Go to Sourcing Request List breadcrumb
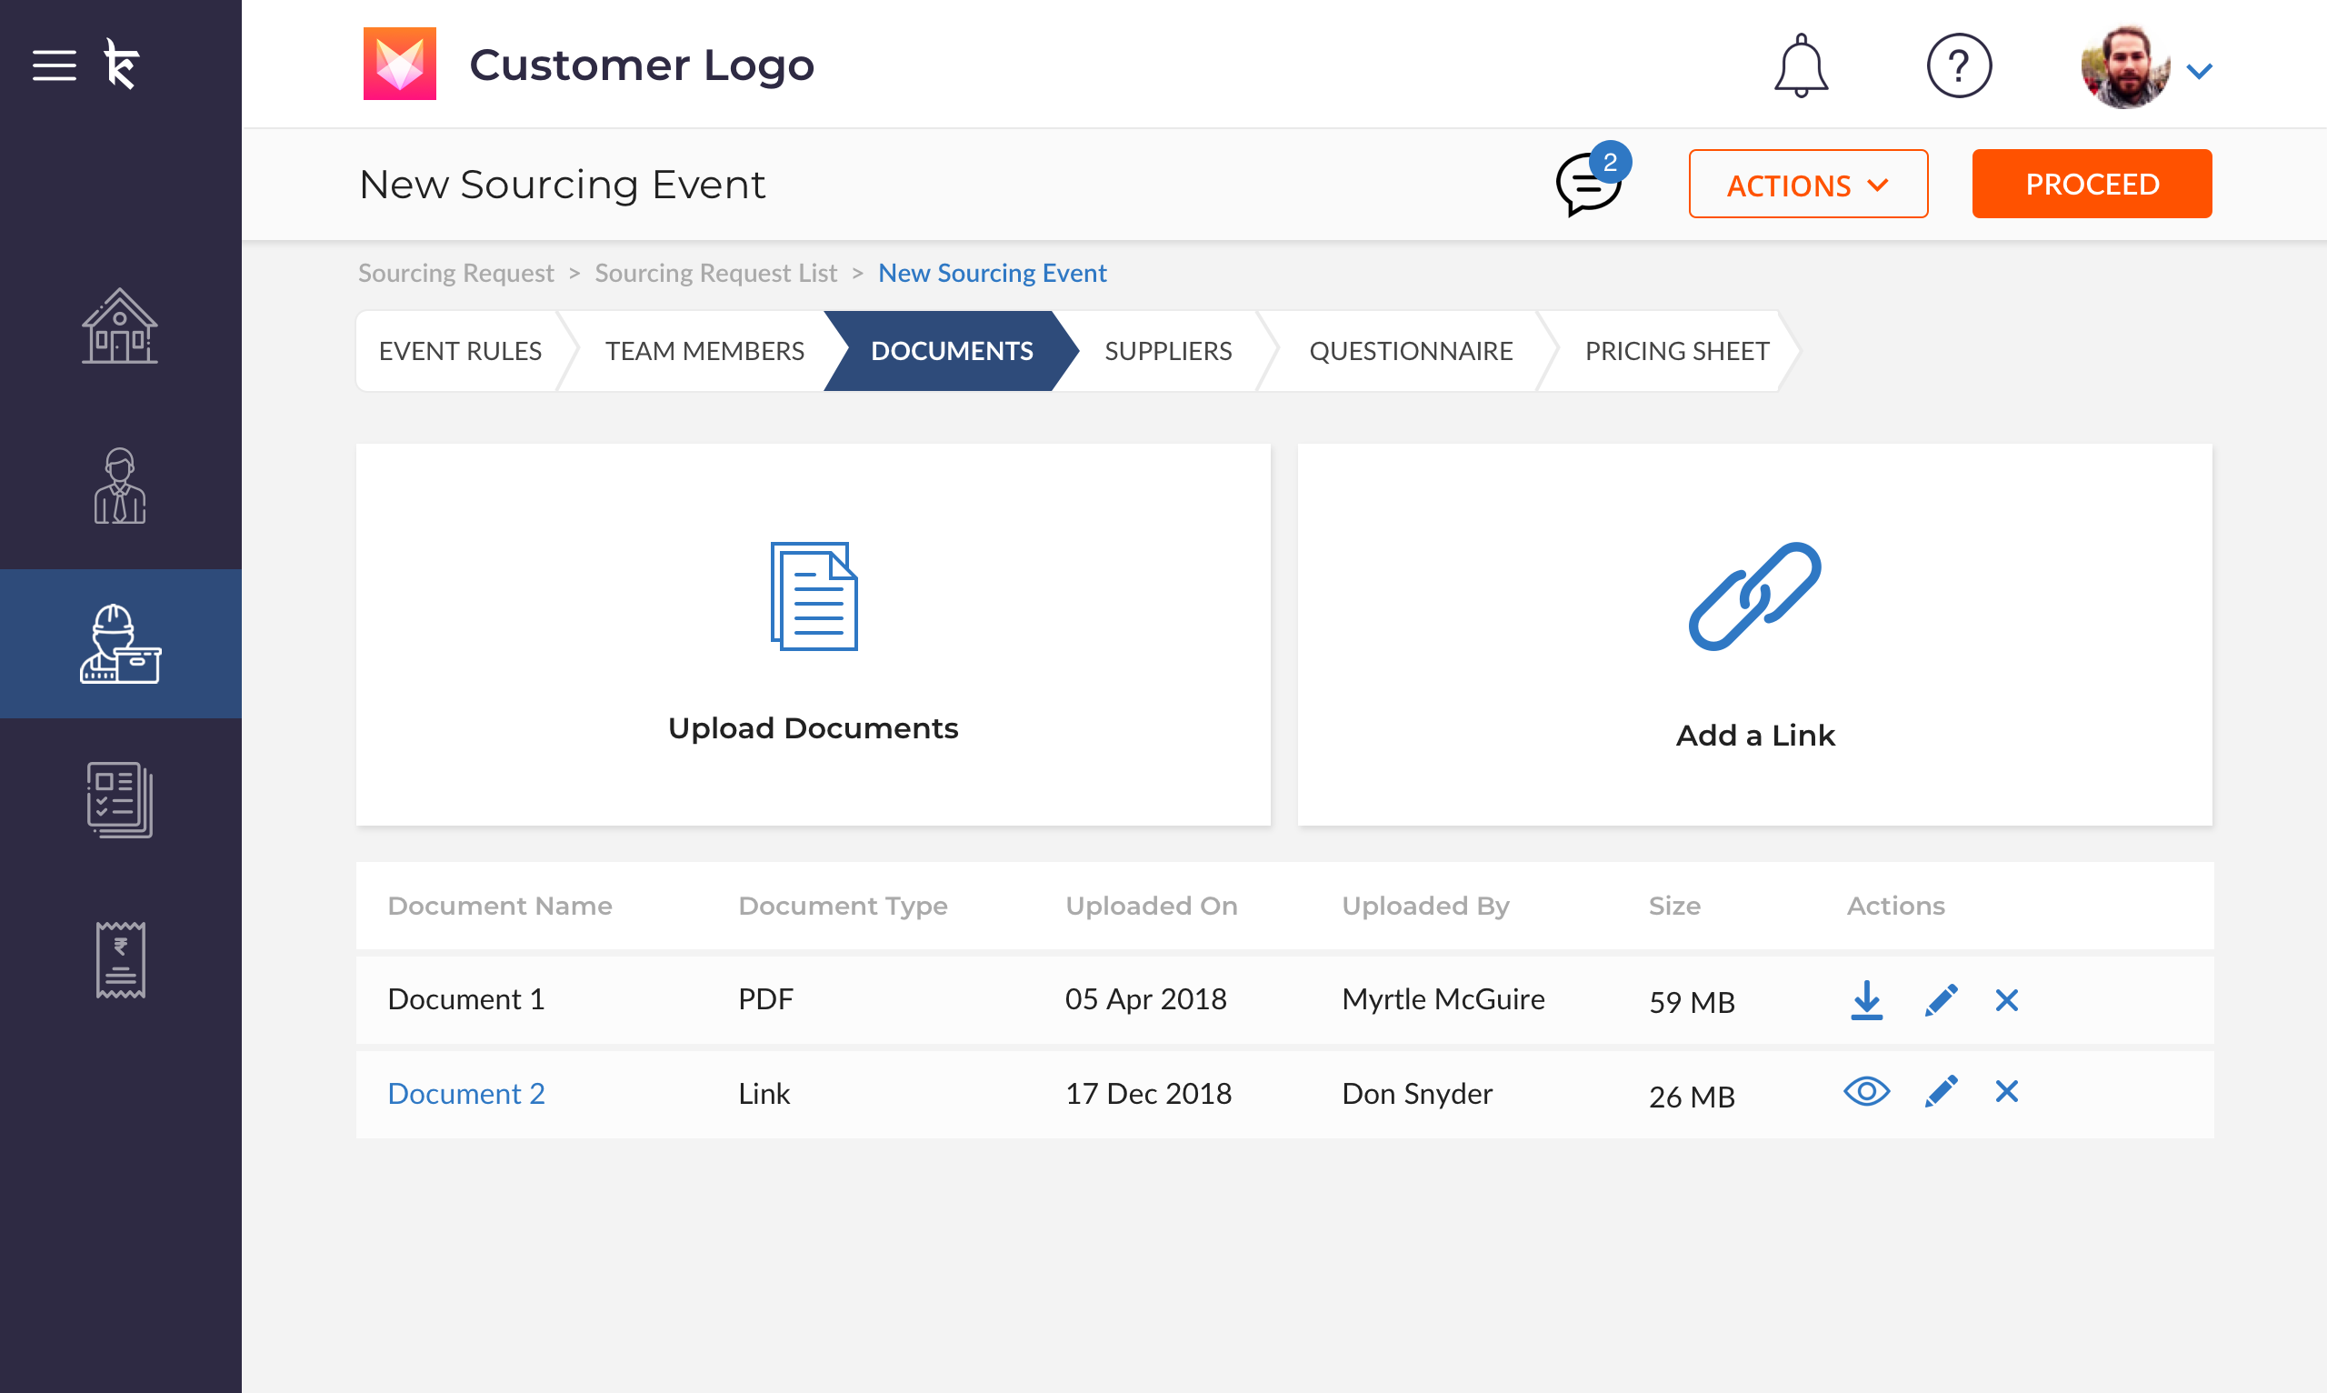The height and width of the screenshot is (1393, 2327). pos(715,273)
